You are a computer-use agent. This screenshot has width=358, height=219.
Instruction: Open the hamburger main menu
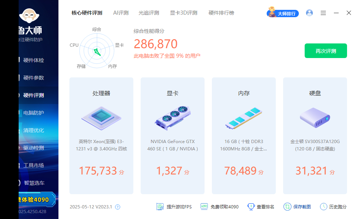[323, 13]
